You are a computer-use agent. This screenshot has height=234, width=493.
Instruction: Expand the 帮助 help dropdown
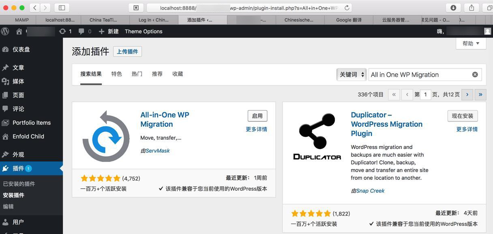point(471,43)
